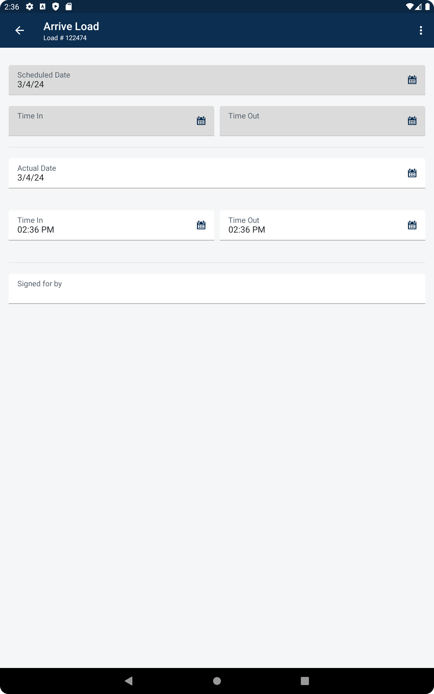Tap picker icon for 02:36 PM Time In
This screenshot has width=434, height=694.
201,225
